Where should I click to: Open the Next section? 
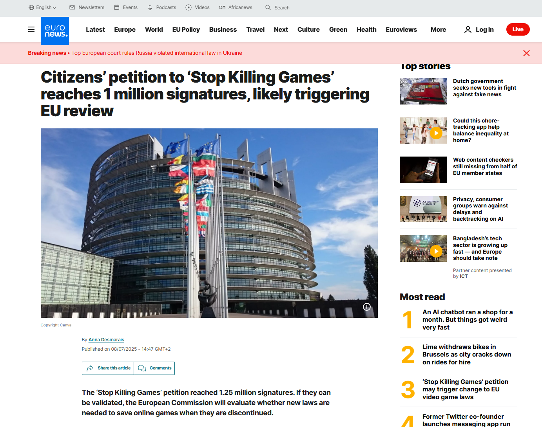click(x=281, y=29)
